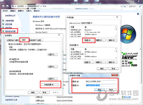Switch to the 系统保护 tab in 系统属性
143x105 pixels.
click(32, 40)
